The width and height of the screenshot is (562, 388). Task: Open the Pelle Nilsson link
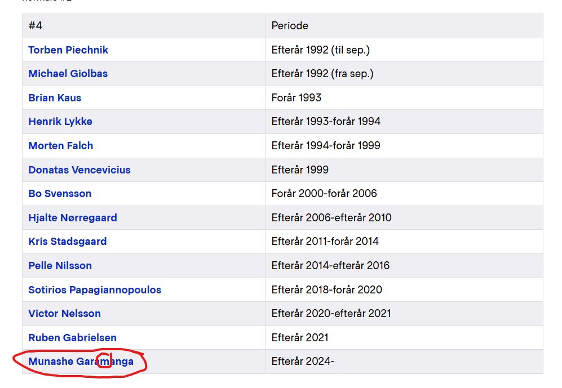click(x=60, y=266)
